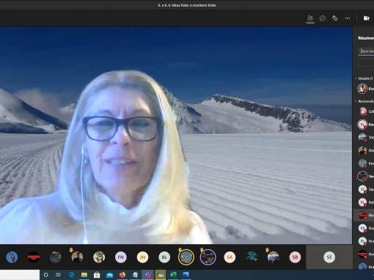Click the first blue avatar in participant strip
This screenshot has height=280, width=374.
tap(12, 257)
